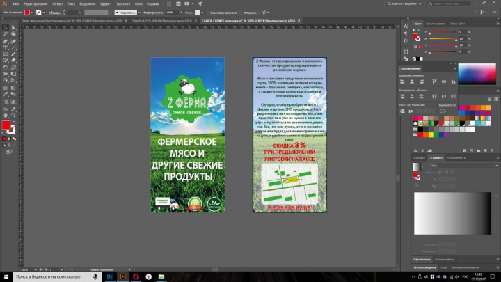
Task: Select the Column Graph tool
Action: [x=13, y=102]
